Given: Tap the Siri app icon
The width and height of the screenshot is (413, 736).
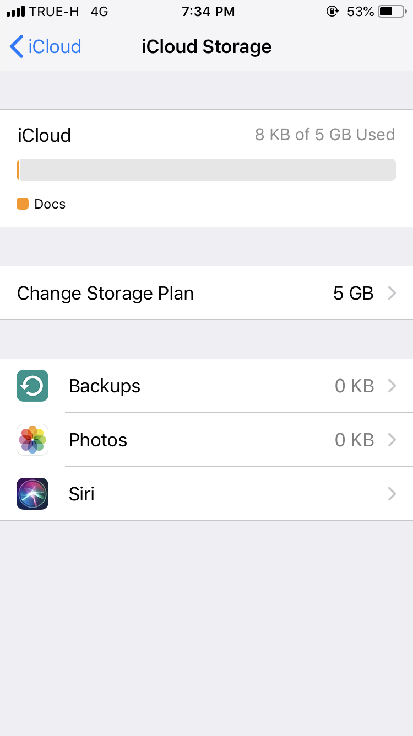Looking at the screenshot, I should click(32, 494).
